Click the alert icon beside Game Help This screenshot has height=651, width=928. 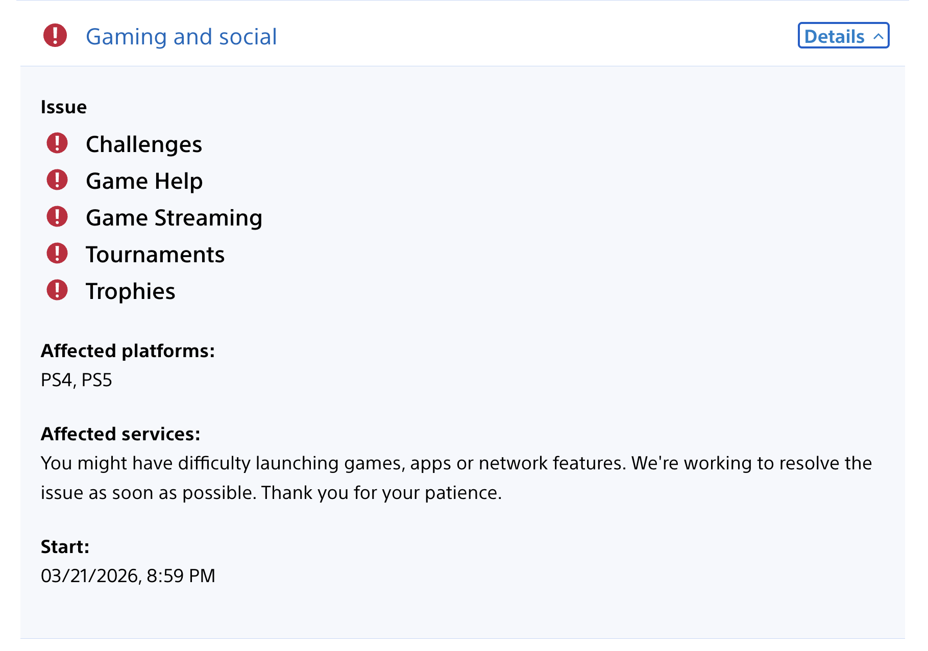pos(57,180)
